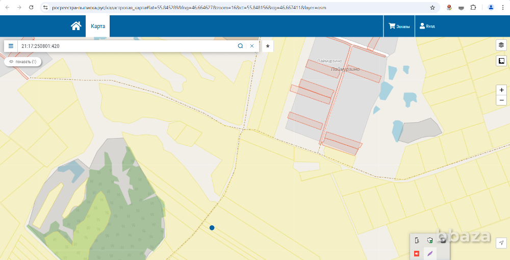
Task: Toggle the area measurement map tool
Action: pos(501,61)
